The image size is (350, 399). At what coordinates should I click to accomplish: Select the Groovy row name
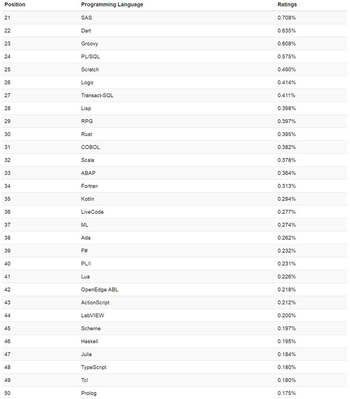tap(90, 44)
